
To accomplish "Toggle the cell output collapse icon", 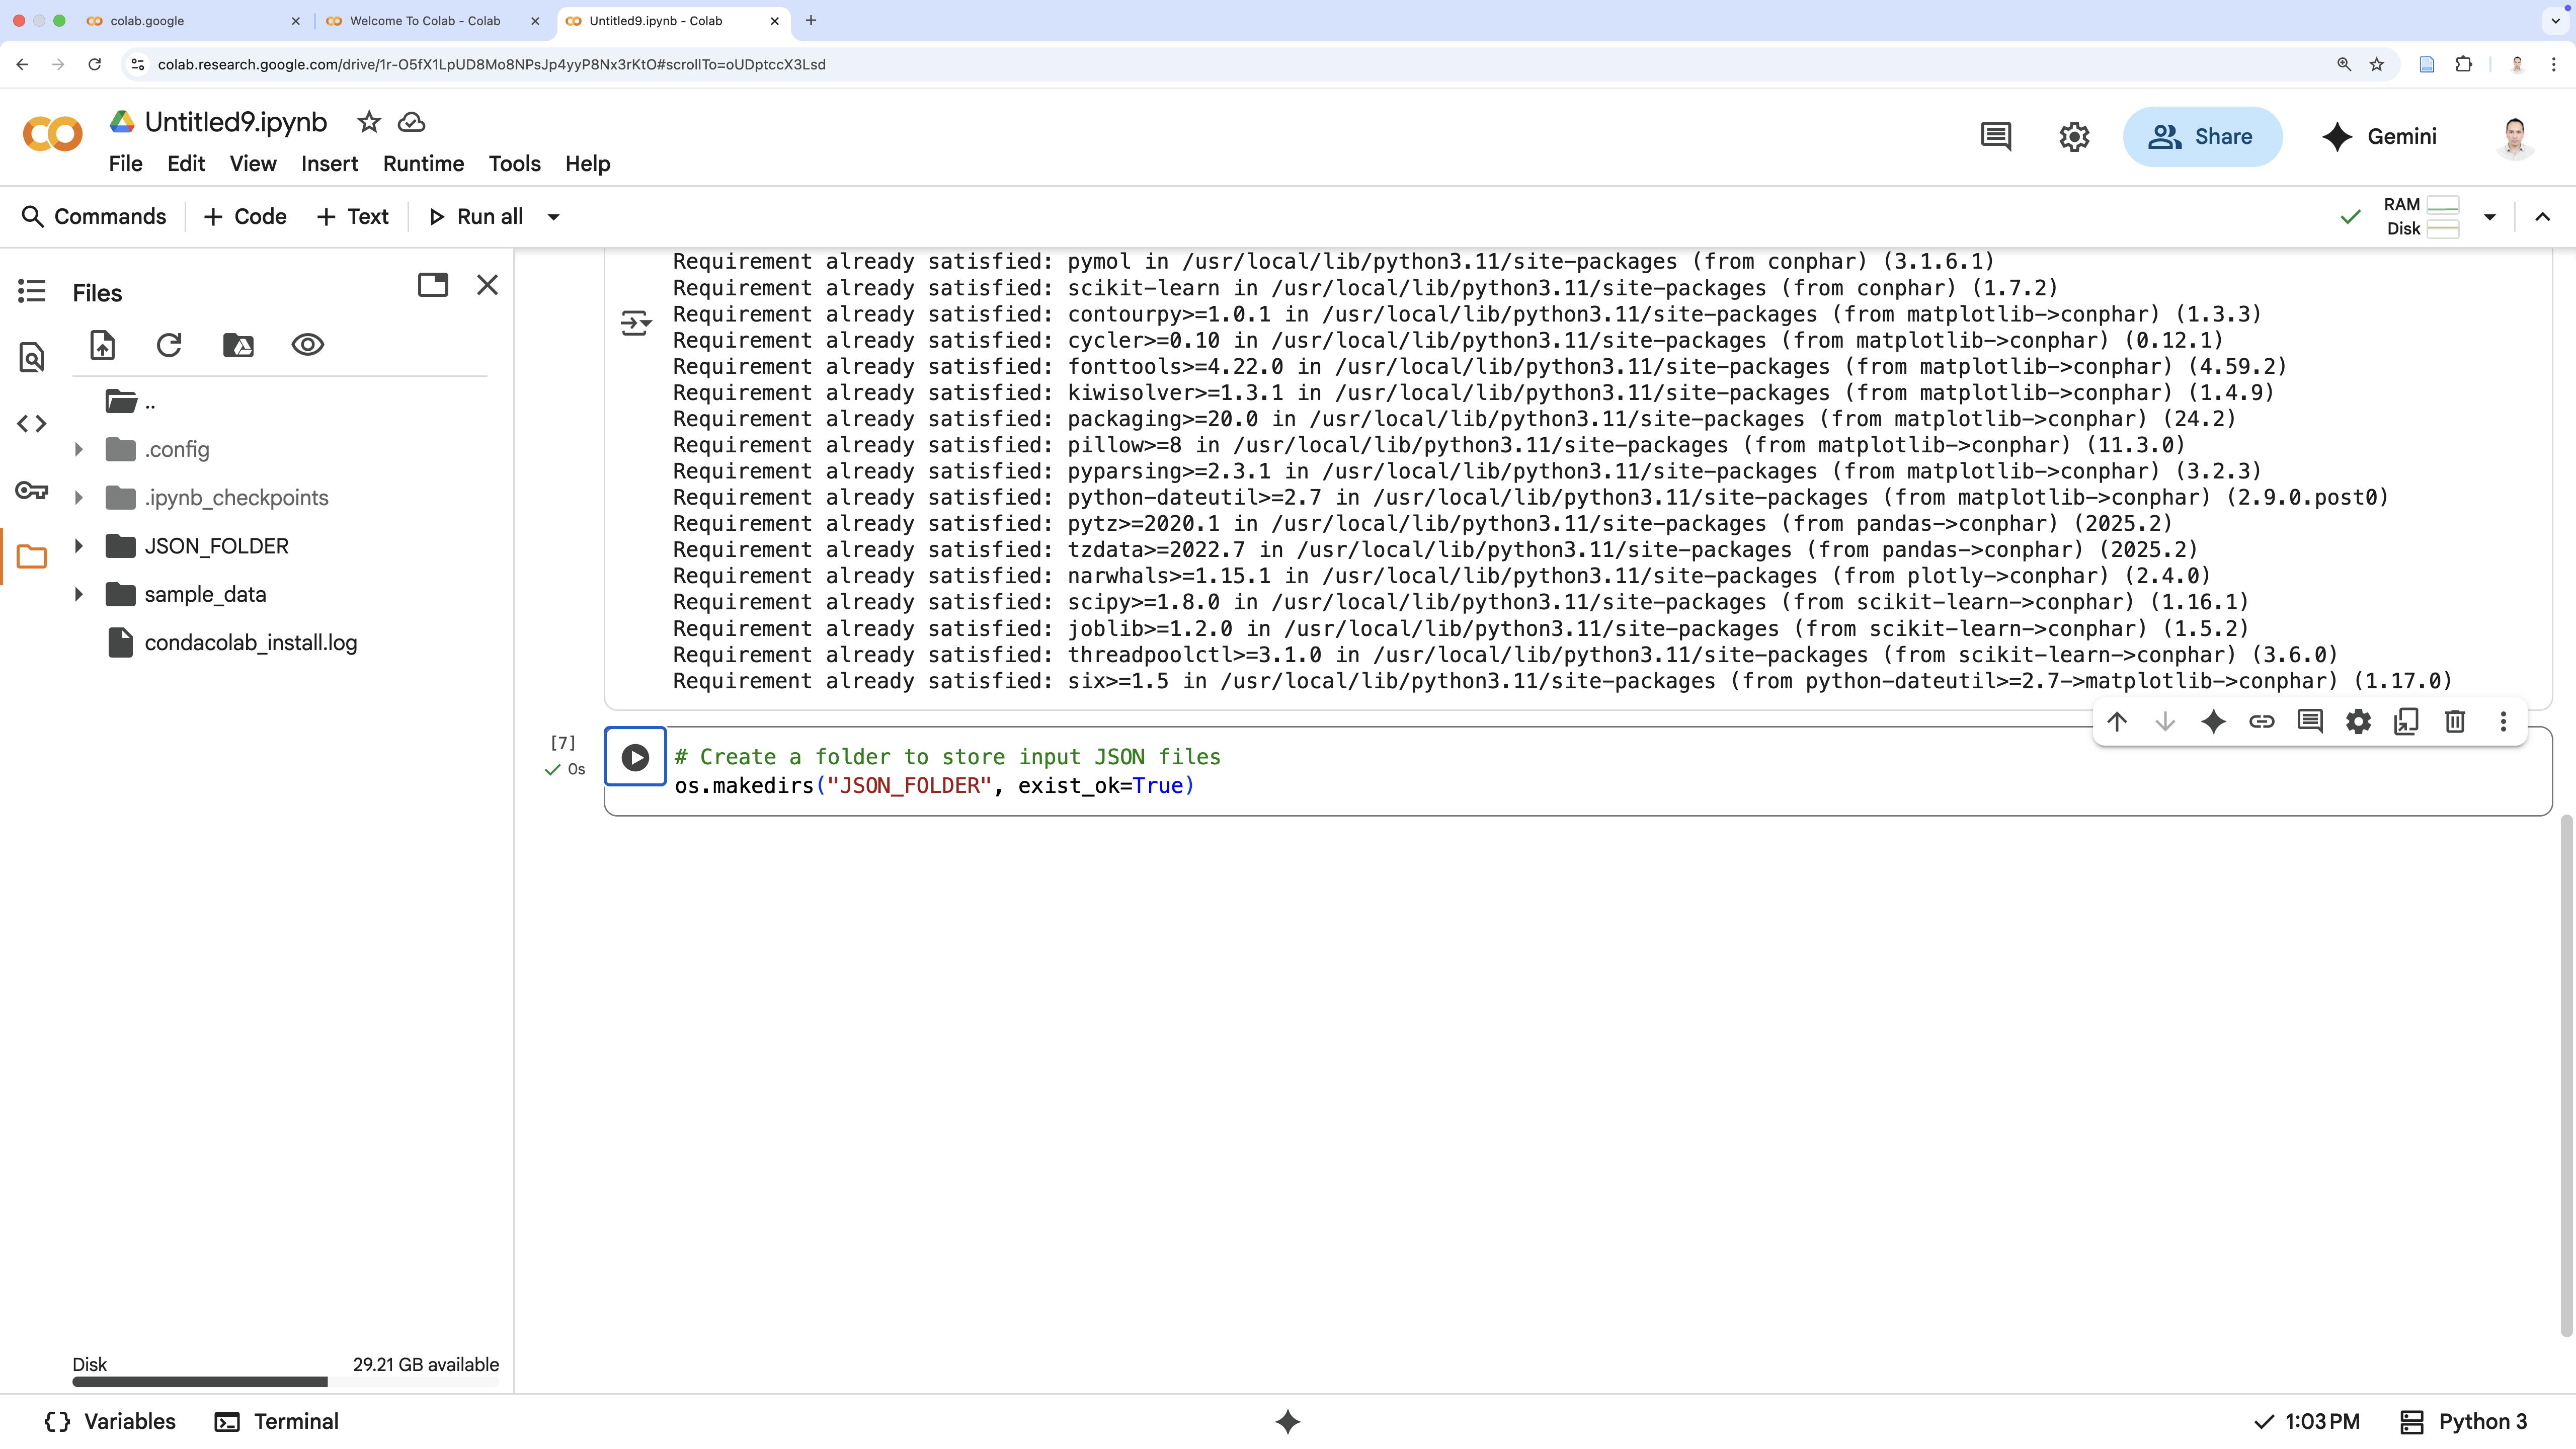I will pyautogui.click(x=635, y=323).
